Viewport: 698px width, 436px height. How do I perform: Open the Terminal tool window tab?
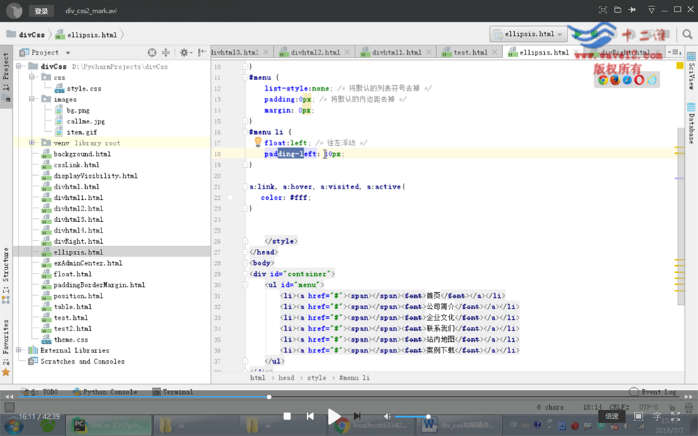tap(177, 392)
